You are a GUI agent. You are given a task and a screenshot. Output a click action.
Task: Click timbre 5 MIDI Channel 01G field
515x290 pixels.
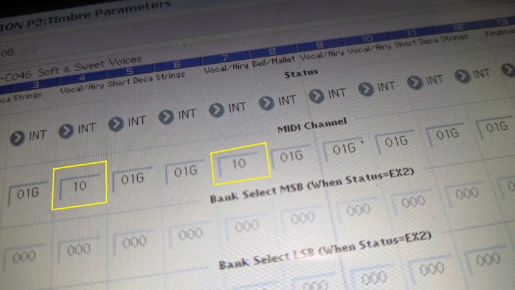(131, 179)
